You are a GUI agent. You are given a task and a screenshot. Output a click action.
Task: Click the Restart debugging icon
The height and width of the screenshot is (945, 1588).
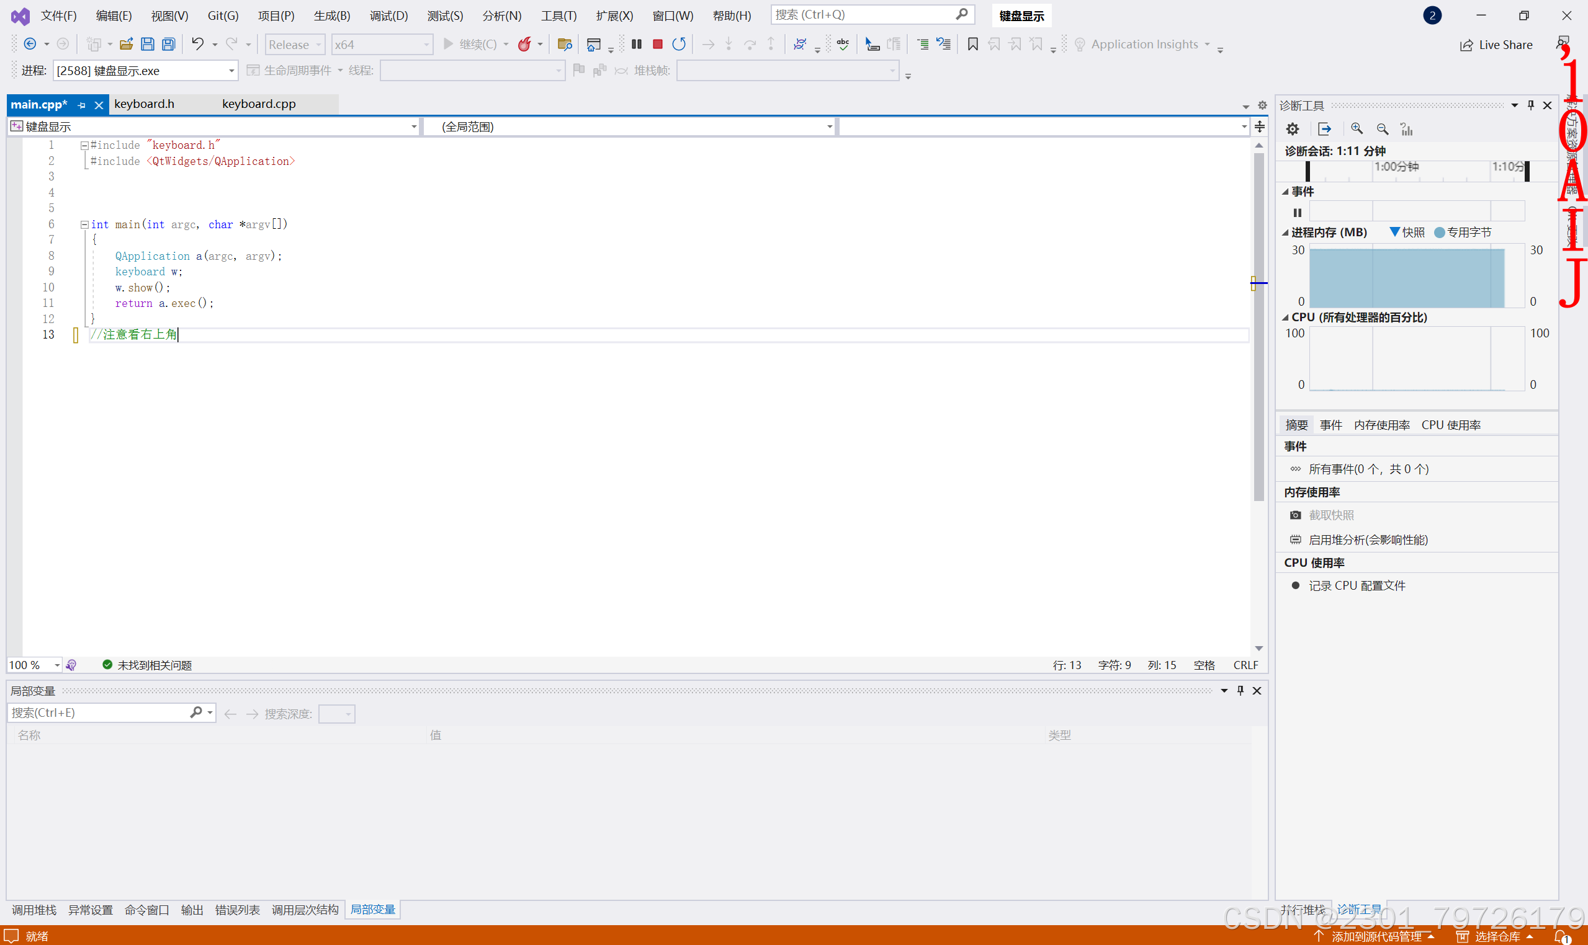click(680, 44)
